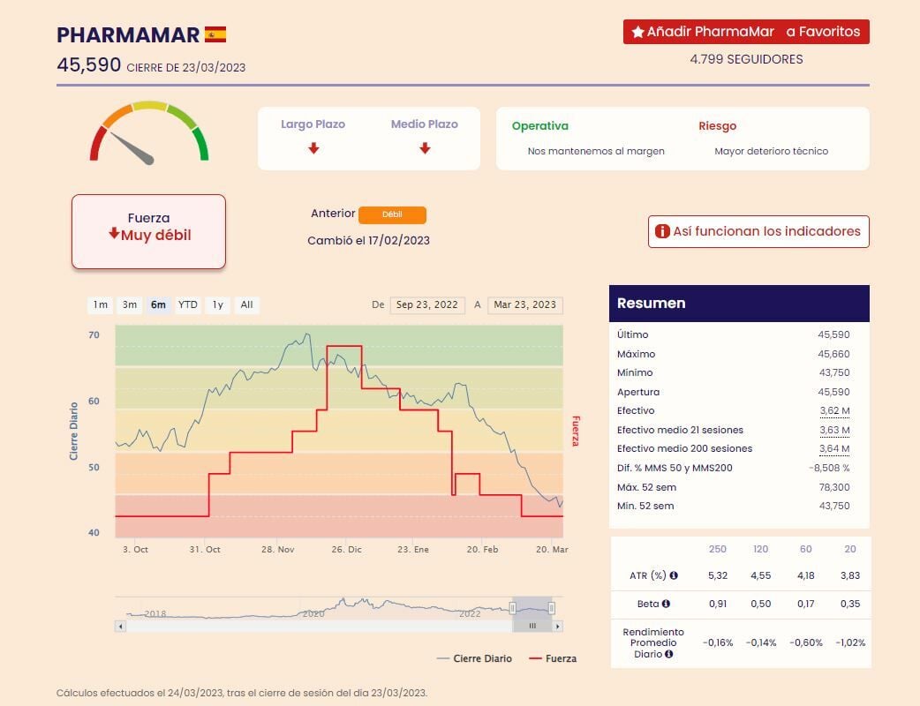Screen dimensions: 920x706
Task: Click the red arrow under Largo Plazo
Action: click(314, 148)
